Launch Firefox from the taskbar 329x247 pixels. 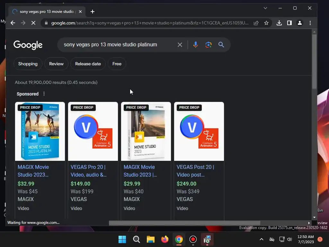(x=165, y=239)
